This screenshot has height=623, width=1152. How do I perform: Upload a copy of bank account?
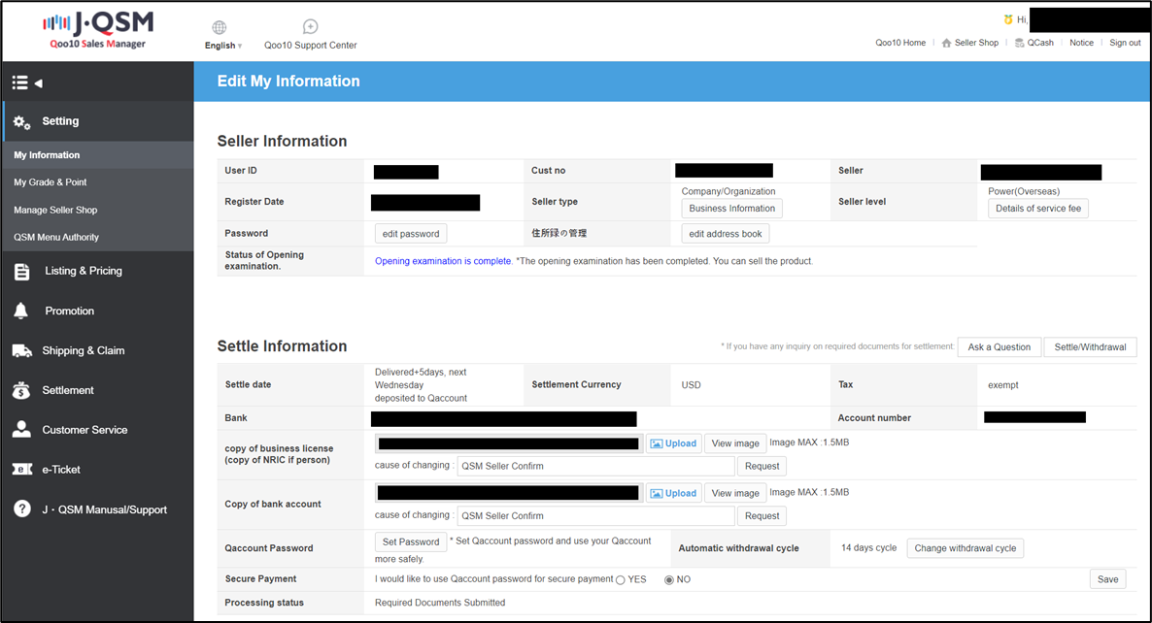point(673,493)
